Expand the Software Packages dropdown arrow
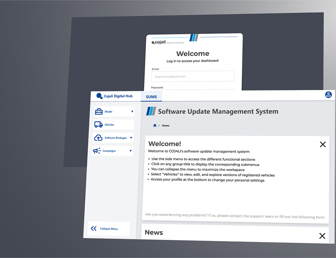Viewport: 336px width, 258px height. click(131, 138)
